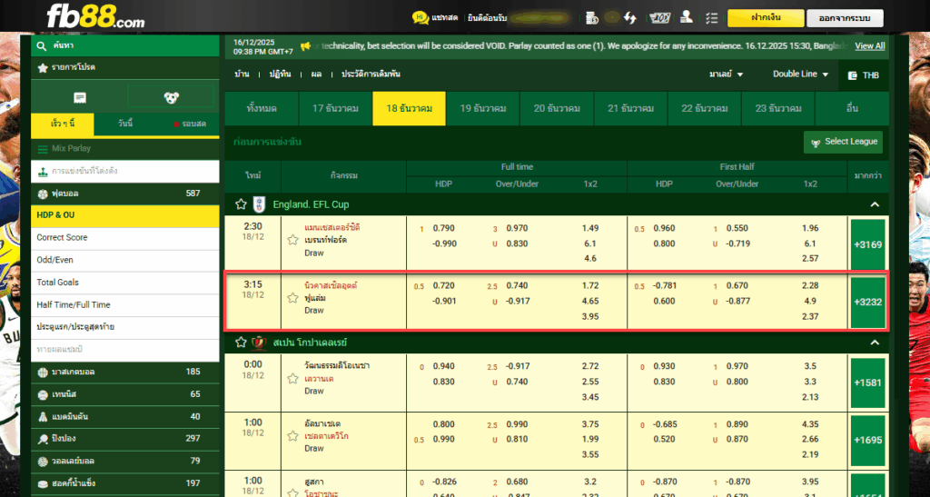Select 1x2 odds 1.49 for แมนเชสเตอร์ซิตี้
The height and width of the screenshot is (497, 930).
click(x=590, y=228)
